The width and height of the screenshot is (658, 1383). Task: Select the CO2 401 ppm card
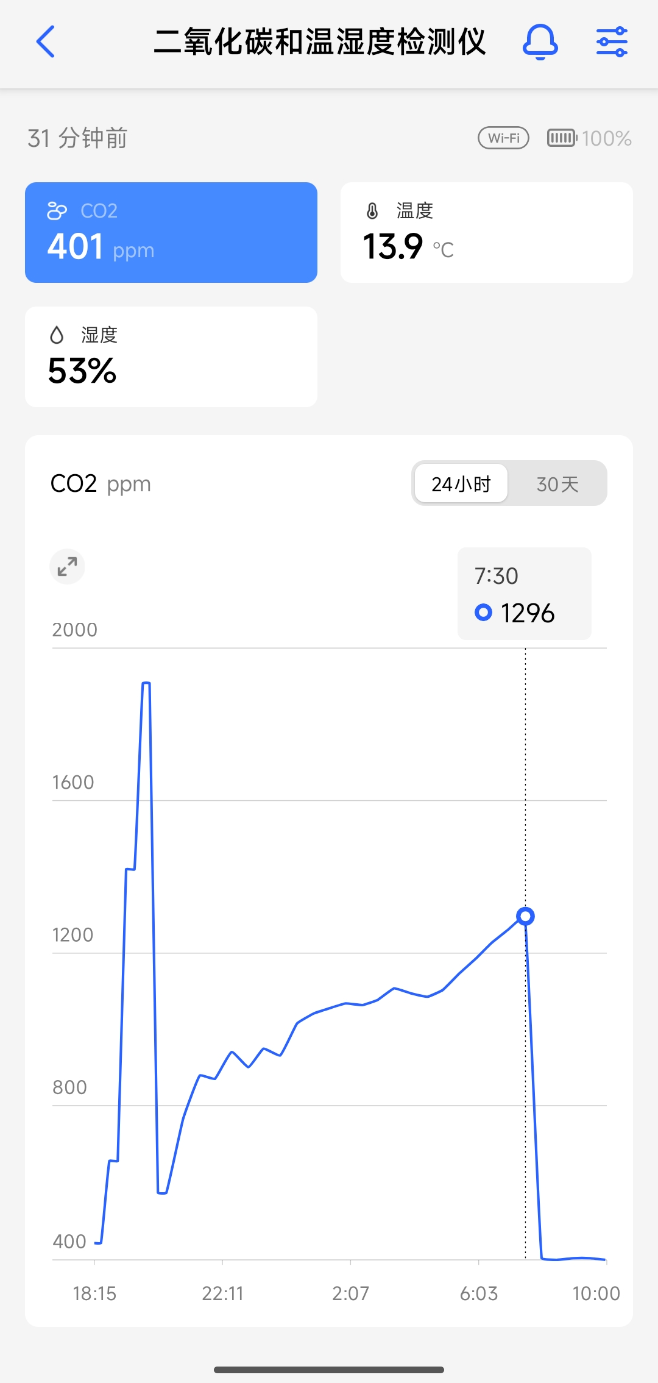pyautogui.click(x=171, y=232)
